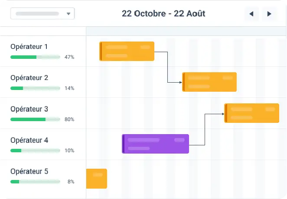
Task: Click Opérateur 1's 47% progress bar
Action: (35, 57)
